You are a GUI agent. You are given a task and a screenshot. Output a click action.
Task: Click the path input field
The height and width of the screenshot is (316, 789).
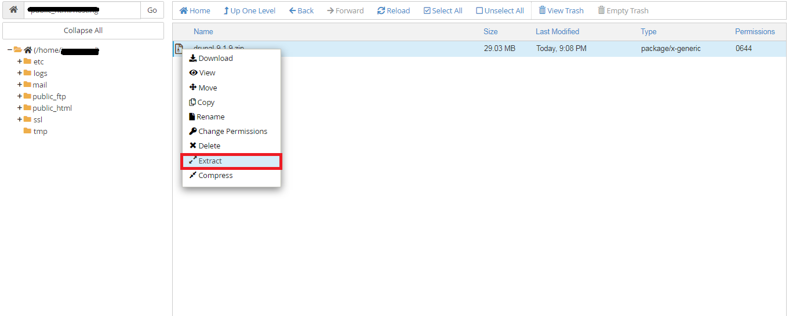(x=82, y=10)
